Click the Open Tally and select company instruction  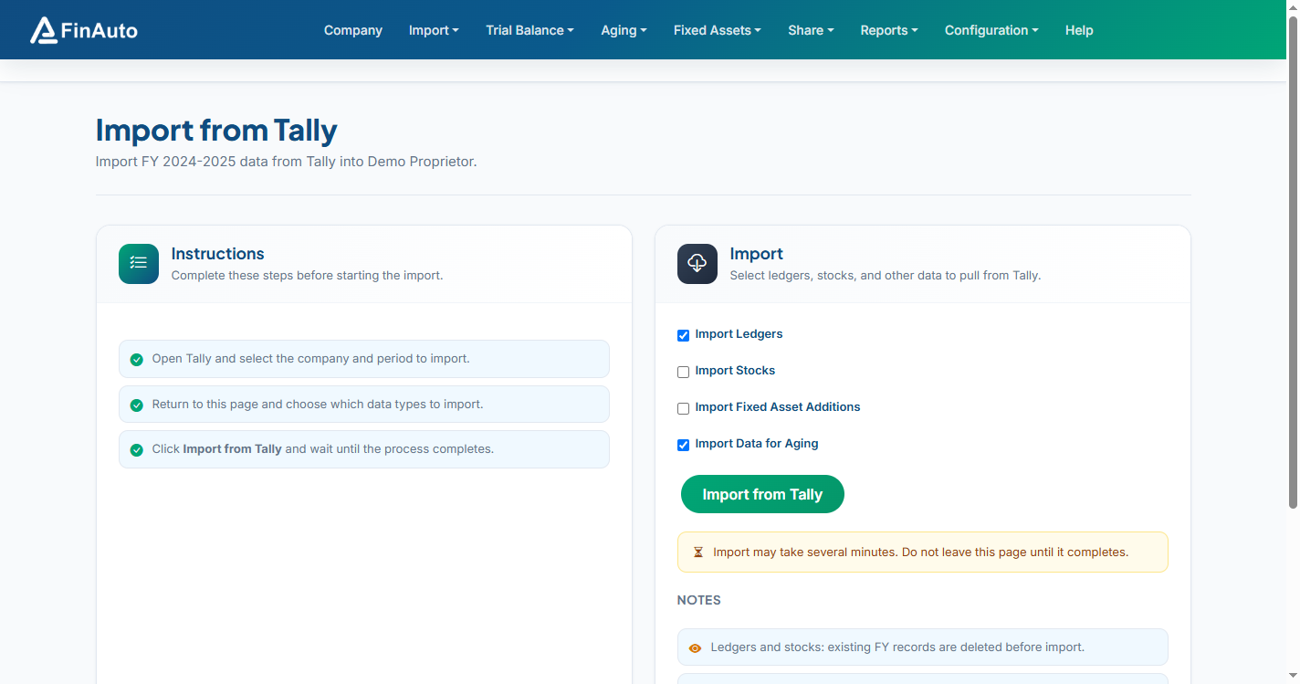coord(310,359)
